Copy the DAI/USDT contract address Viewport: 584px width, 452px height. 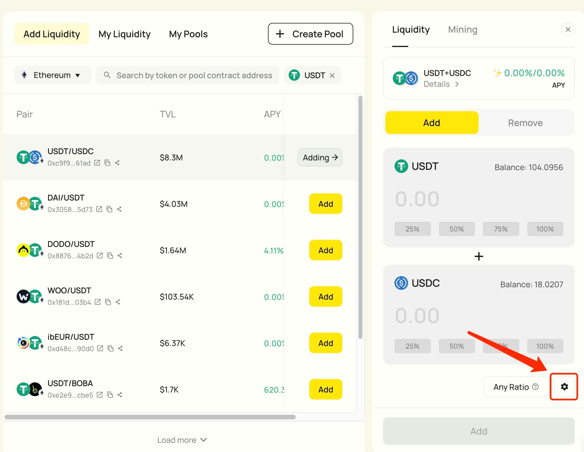[x=109, y=209]
